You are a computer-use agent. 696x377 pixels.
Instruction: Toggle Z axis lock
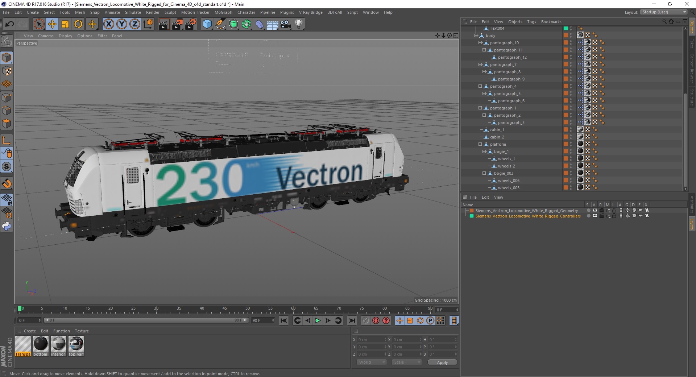click(135, 24)
